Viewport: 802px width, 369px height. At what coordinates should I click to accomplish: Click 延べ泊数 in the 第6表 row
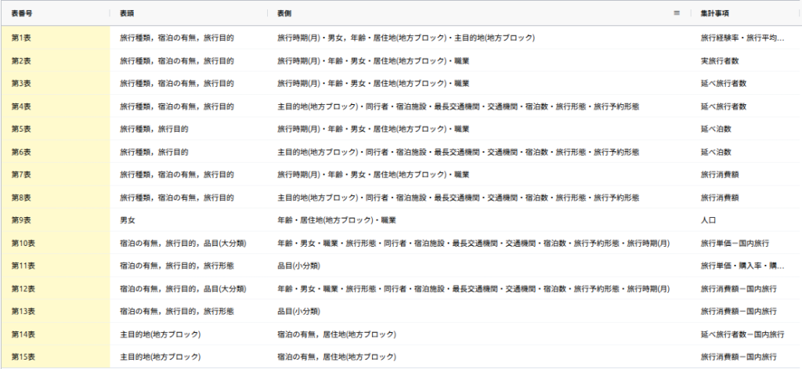[x=717, y=151]
